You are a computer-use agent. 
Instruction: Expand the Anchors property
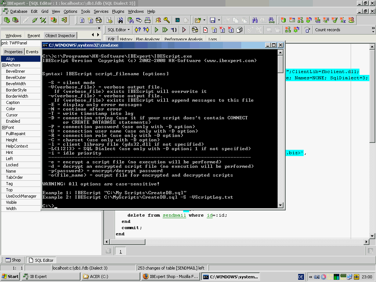point(4,65)
